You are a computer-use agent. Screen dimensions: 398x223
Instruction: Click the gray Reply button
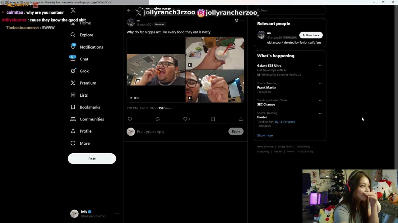(x=236, y=131)
